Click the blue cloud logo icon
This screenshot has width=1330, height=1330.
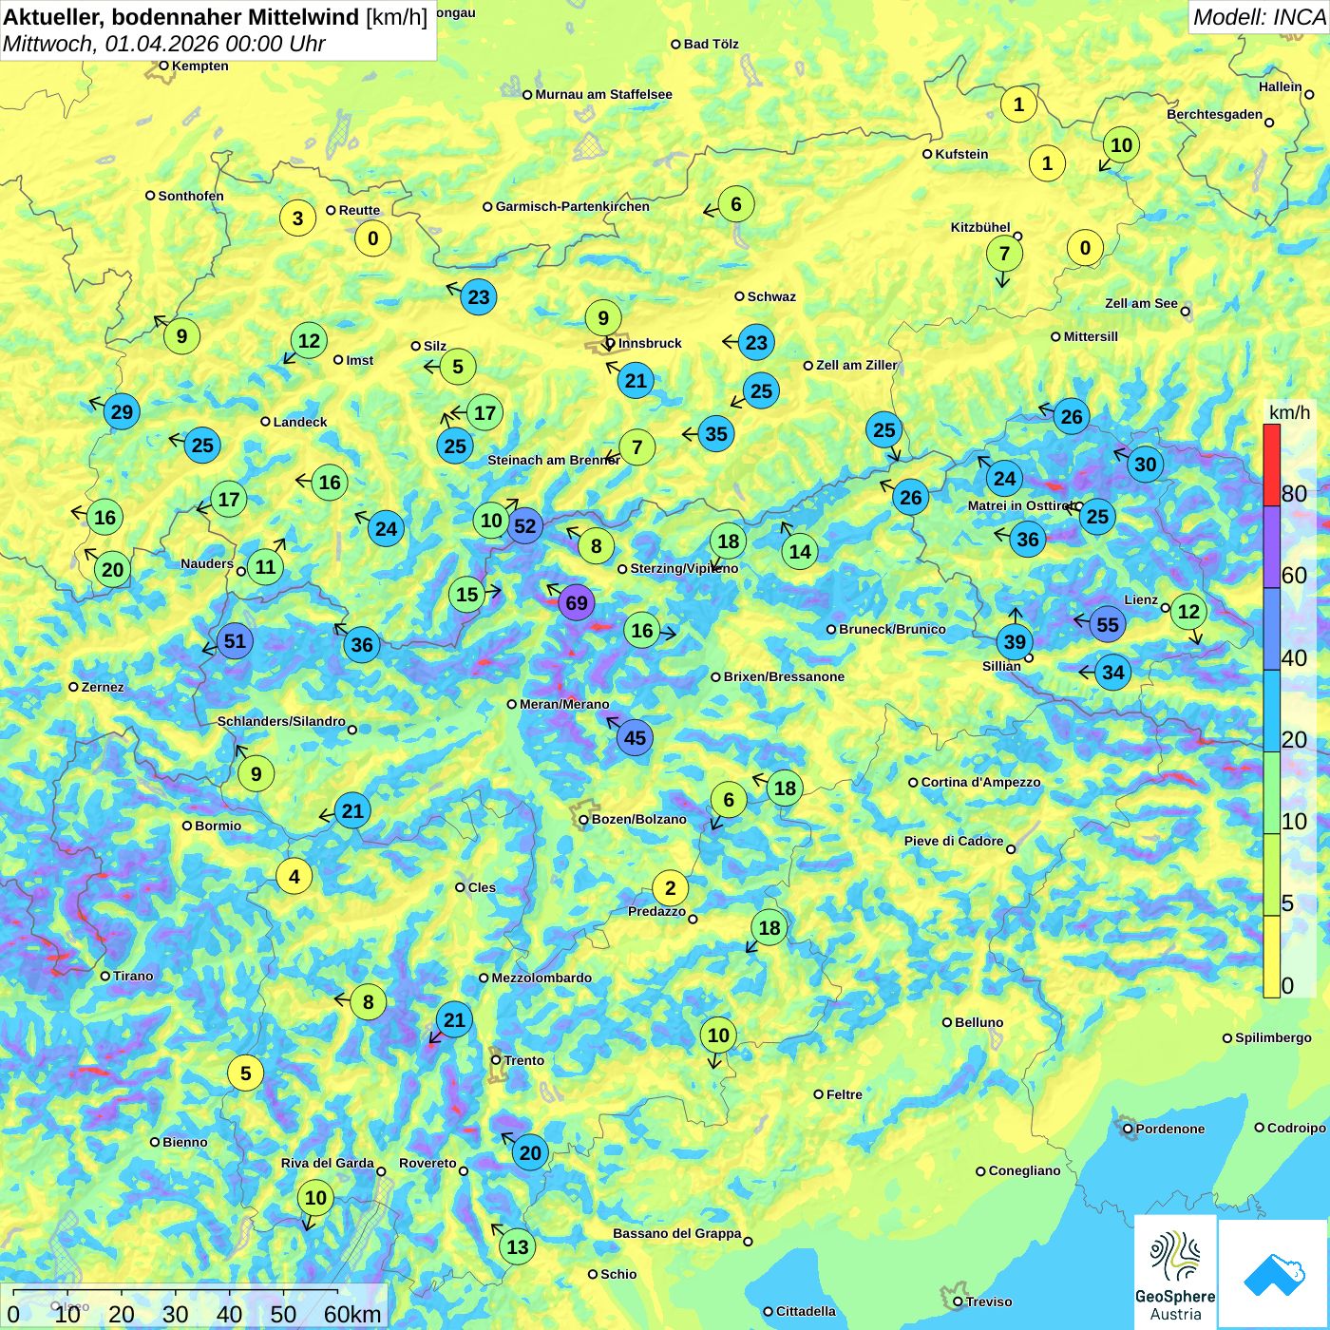tap(1274, 1275)
